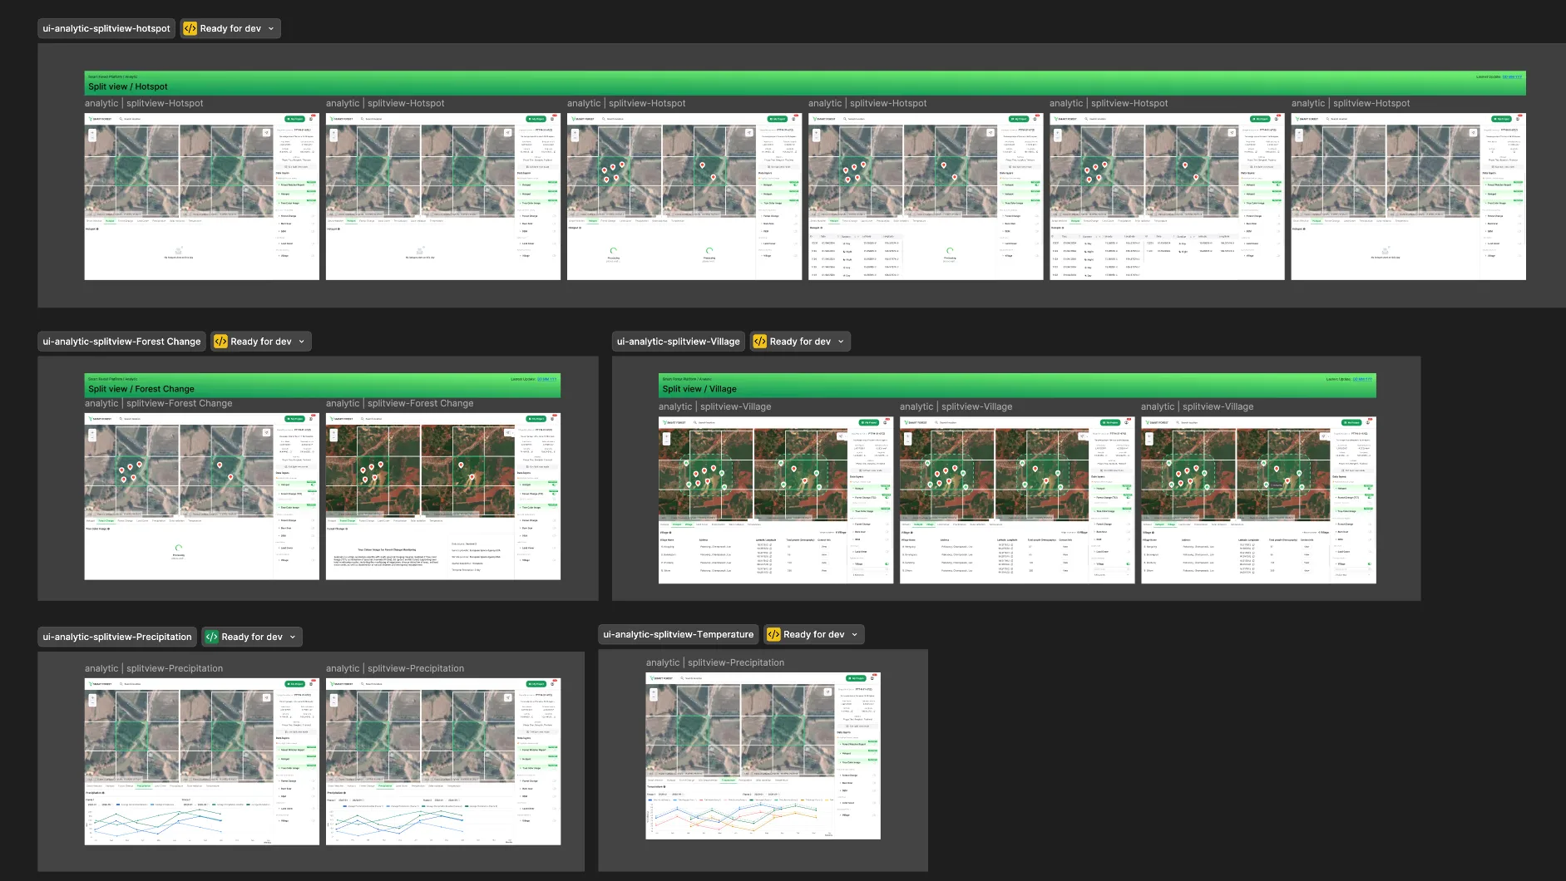Select the ui-analytic-splitview-Village section label

click(x=679, y=342)
